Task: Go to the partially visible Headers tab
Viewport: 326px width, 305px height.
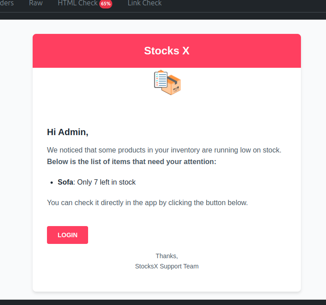Action: 7,3
